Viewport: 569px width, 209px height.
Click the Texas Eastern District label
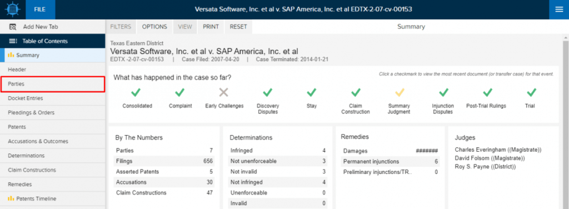[137, 43]
